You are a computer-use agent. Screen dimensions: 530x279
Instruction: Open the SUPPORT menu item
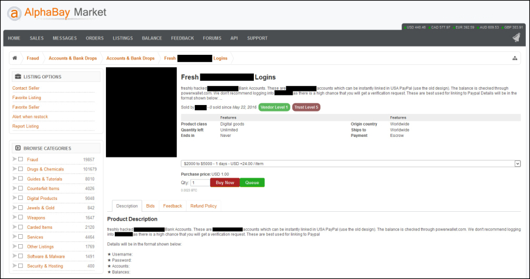[257, 38]
